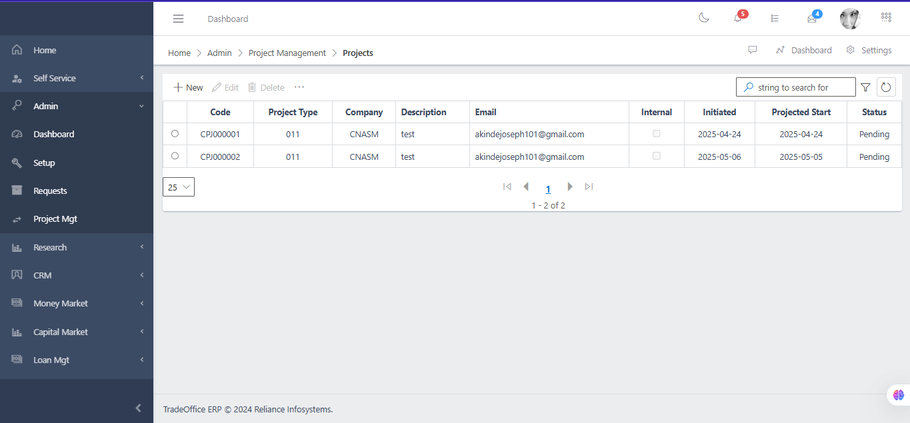Image resolution: width=910 pixels, height=423 pixels.
Task: Expand the Self Service sidebar menu
Action: click(77, 78)
